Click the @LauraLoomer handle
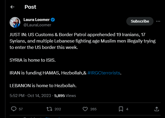 37,25
